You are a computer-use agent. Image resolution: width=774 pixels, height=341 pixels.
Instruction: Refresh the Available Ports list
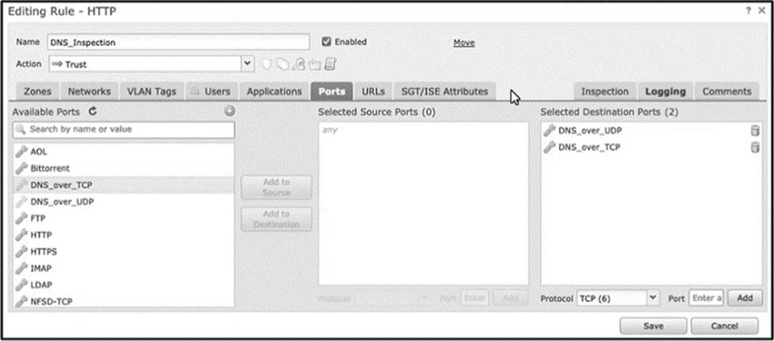point(93,112)
